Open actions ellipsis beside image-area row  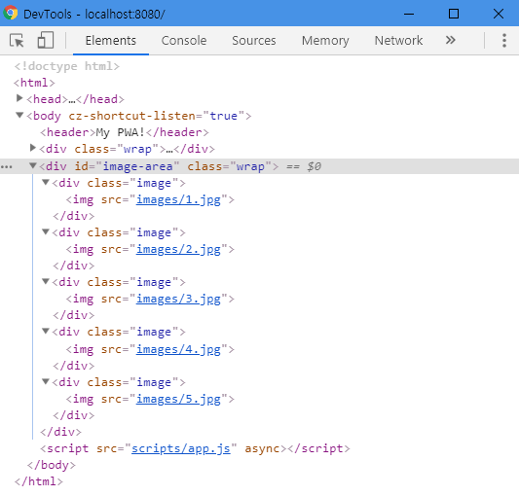click(7, 167)
